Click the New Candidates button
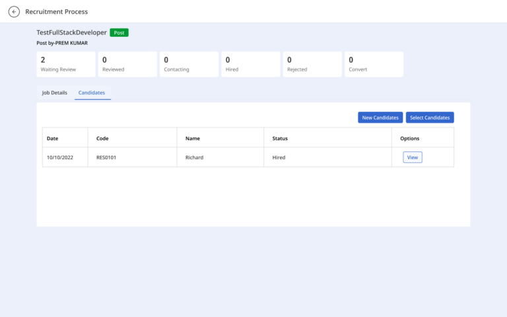The height and width of the screenshot is (317, 507). point(380,118)
